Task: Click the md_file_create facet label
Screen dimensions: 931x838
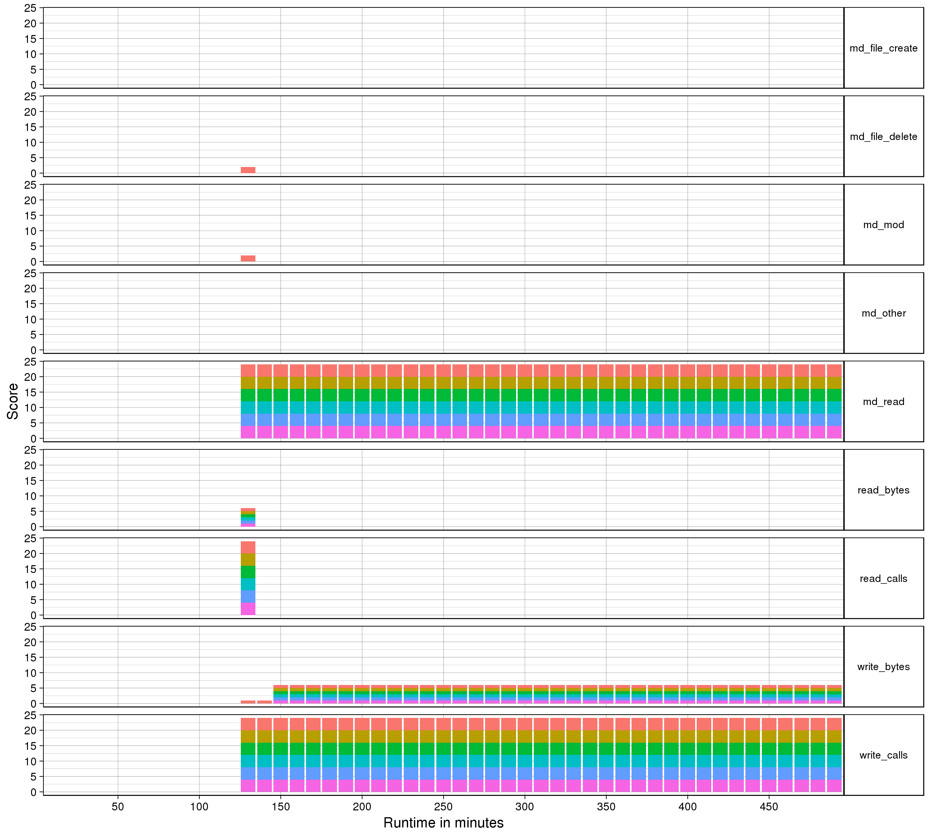Action: click(883, 48)
